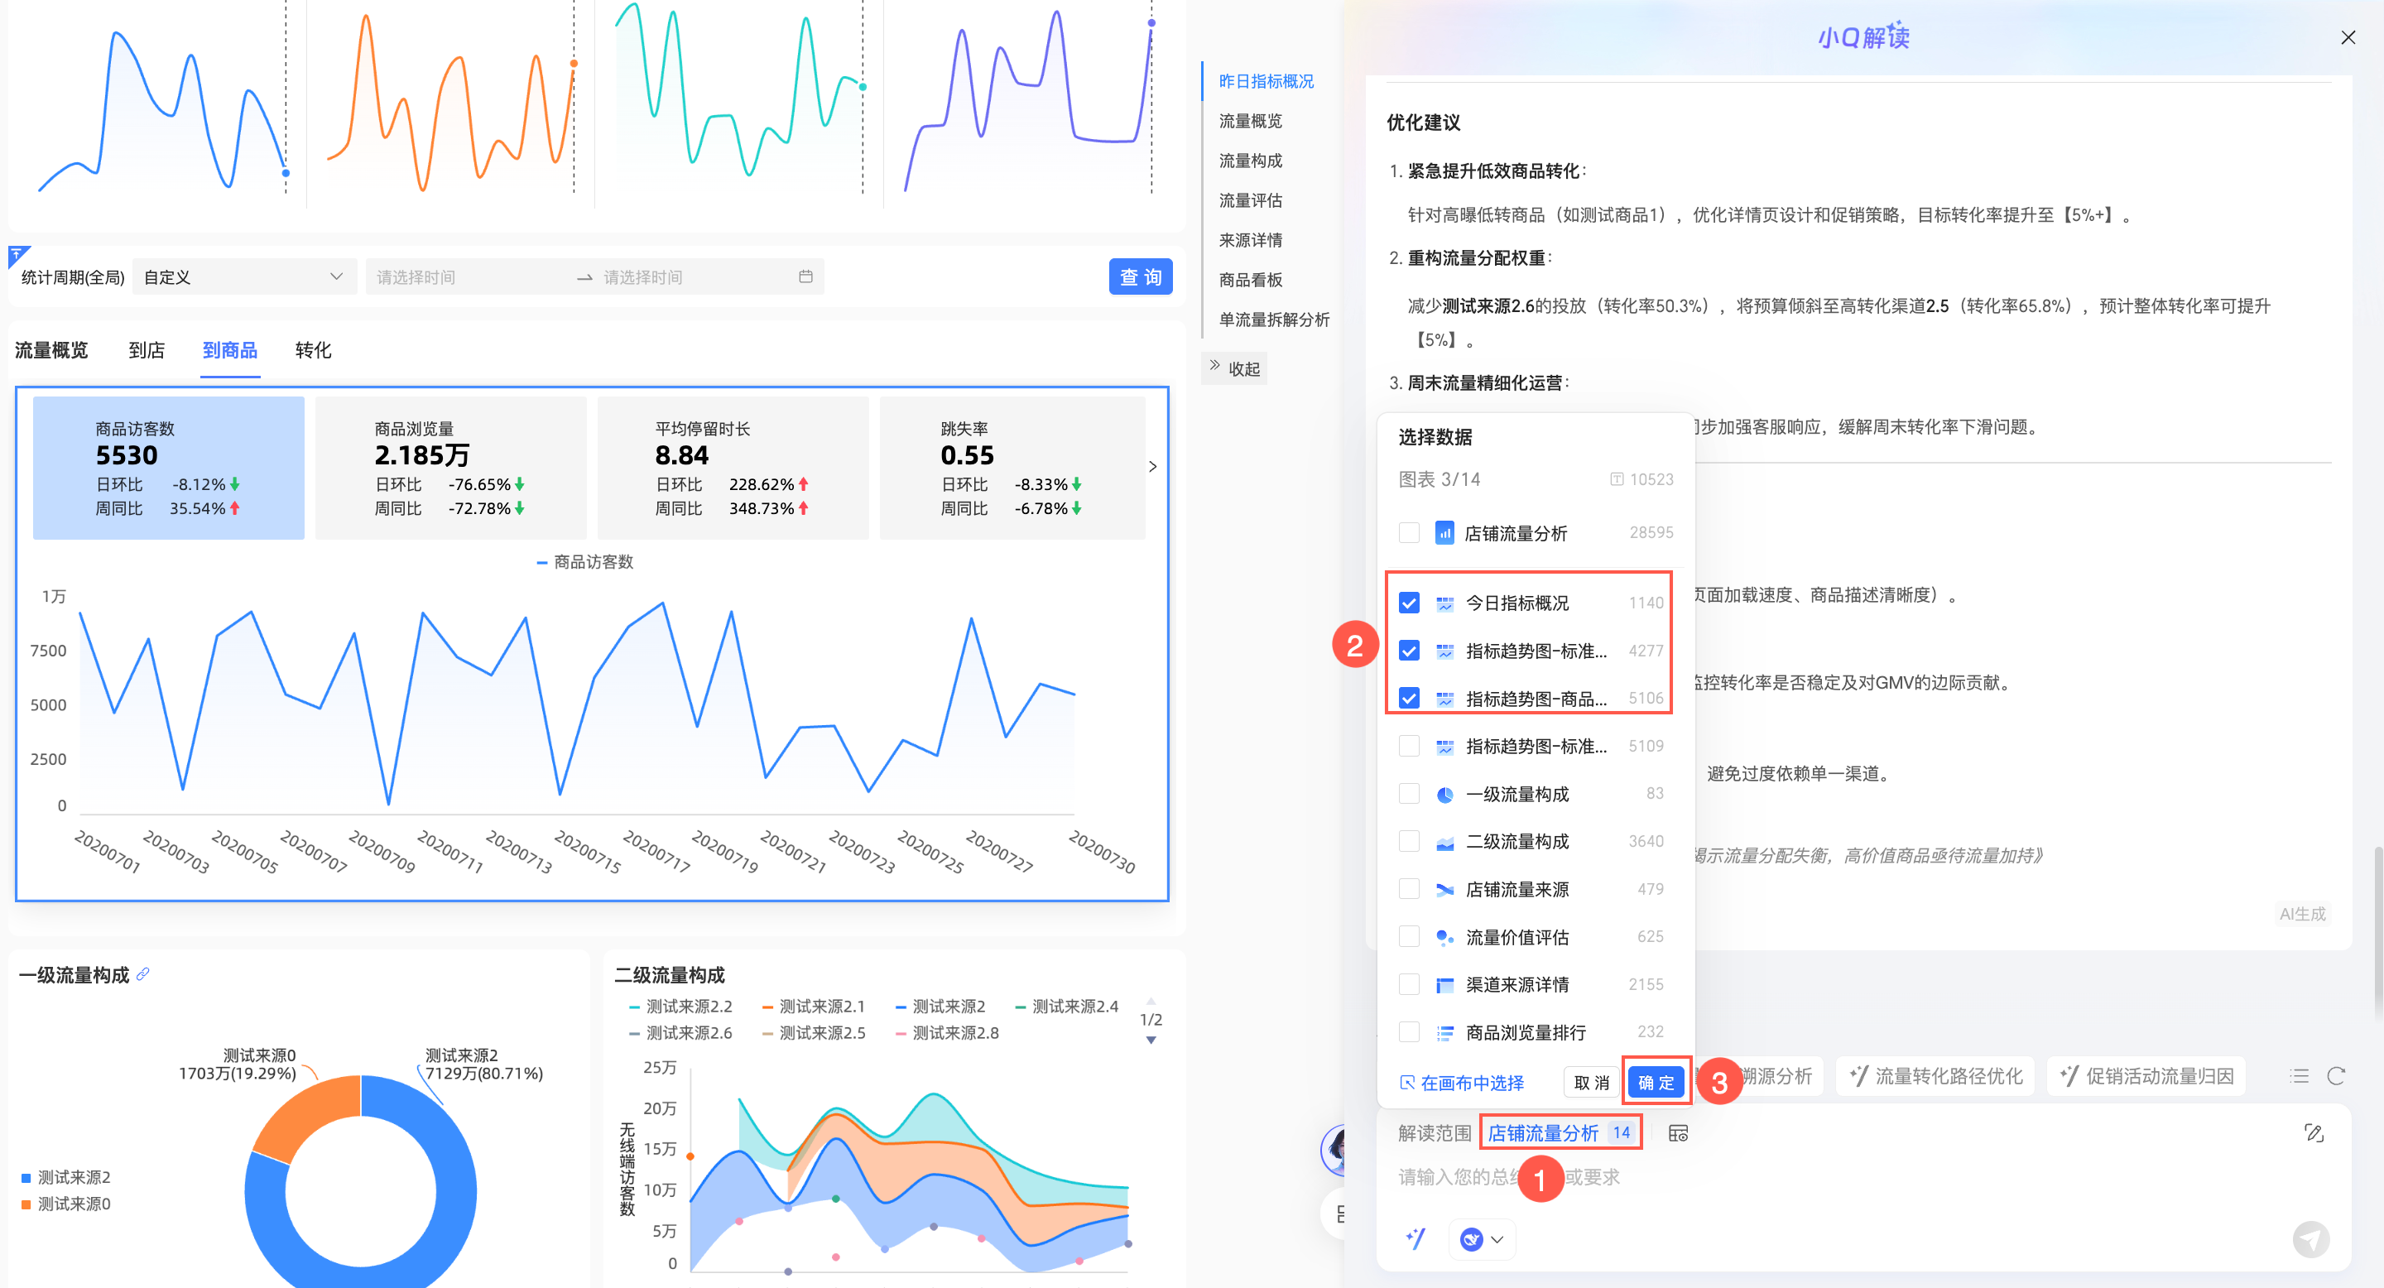Check the 店铺流量分析 checkbox
Image resolution: width=2384 pixels, height=1288 pixels.
point(1409,532)
